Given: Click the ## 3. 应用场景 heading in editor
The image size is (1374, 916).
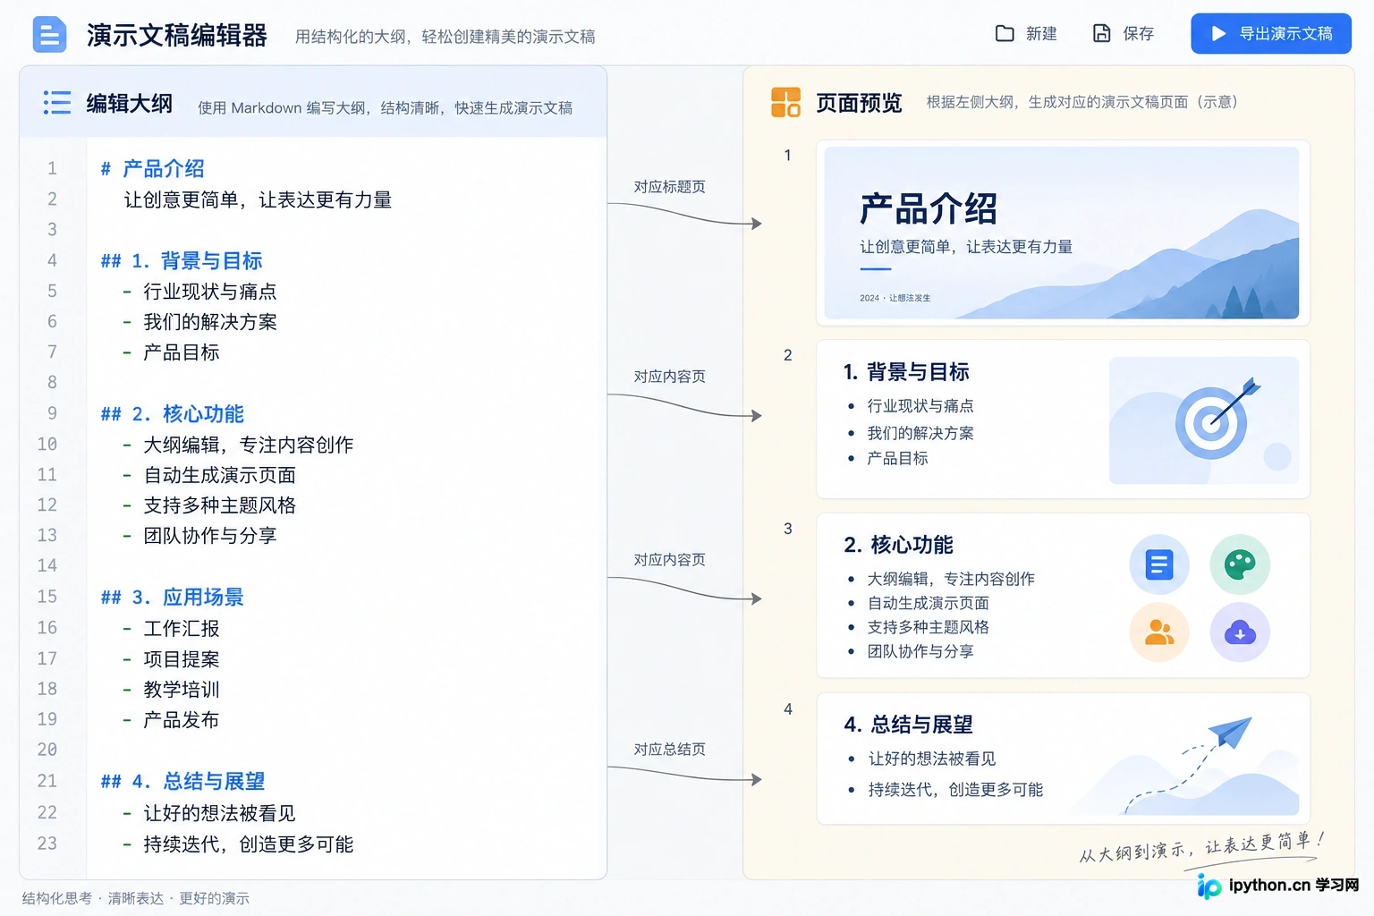Looking at the screenshot, I should click(x=173, y=597).
